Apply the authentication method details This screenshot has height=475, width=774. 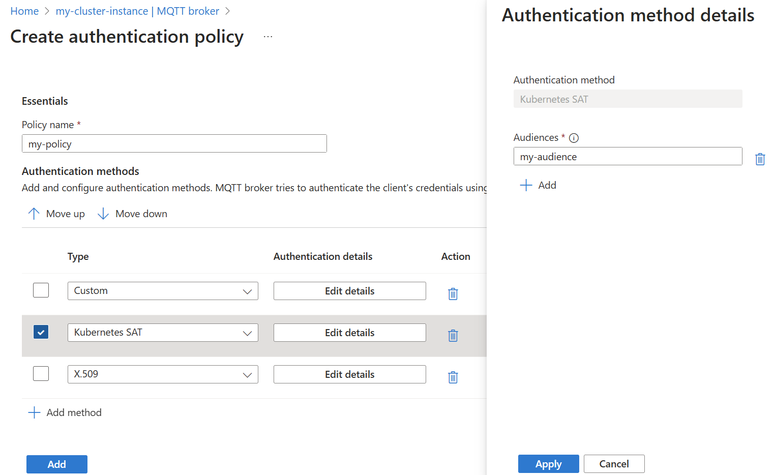click(x=548, y=463)
